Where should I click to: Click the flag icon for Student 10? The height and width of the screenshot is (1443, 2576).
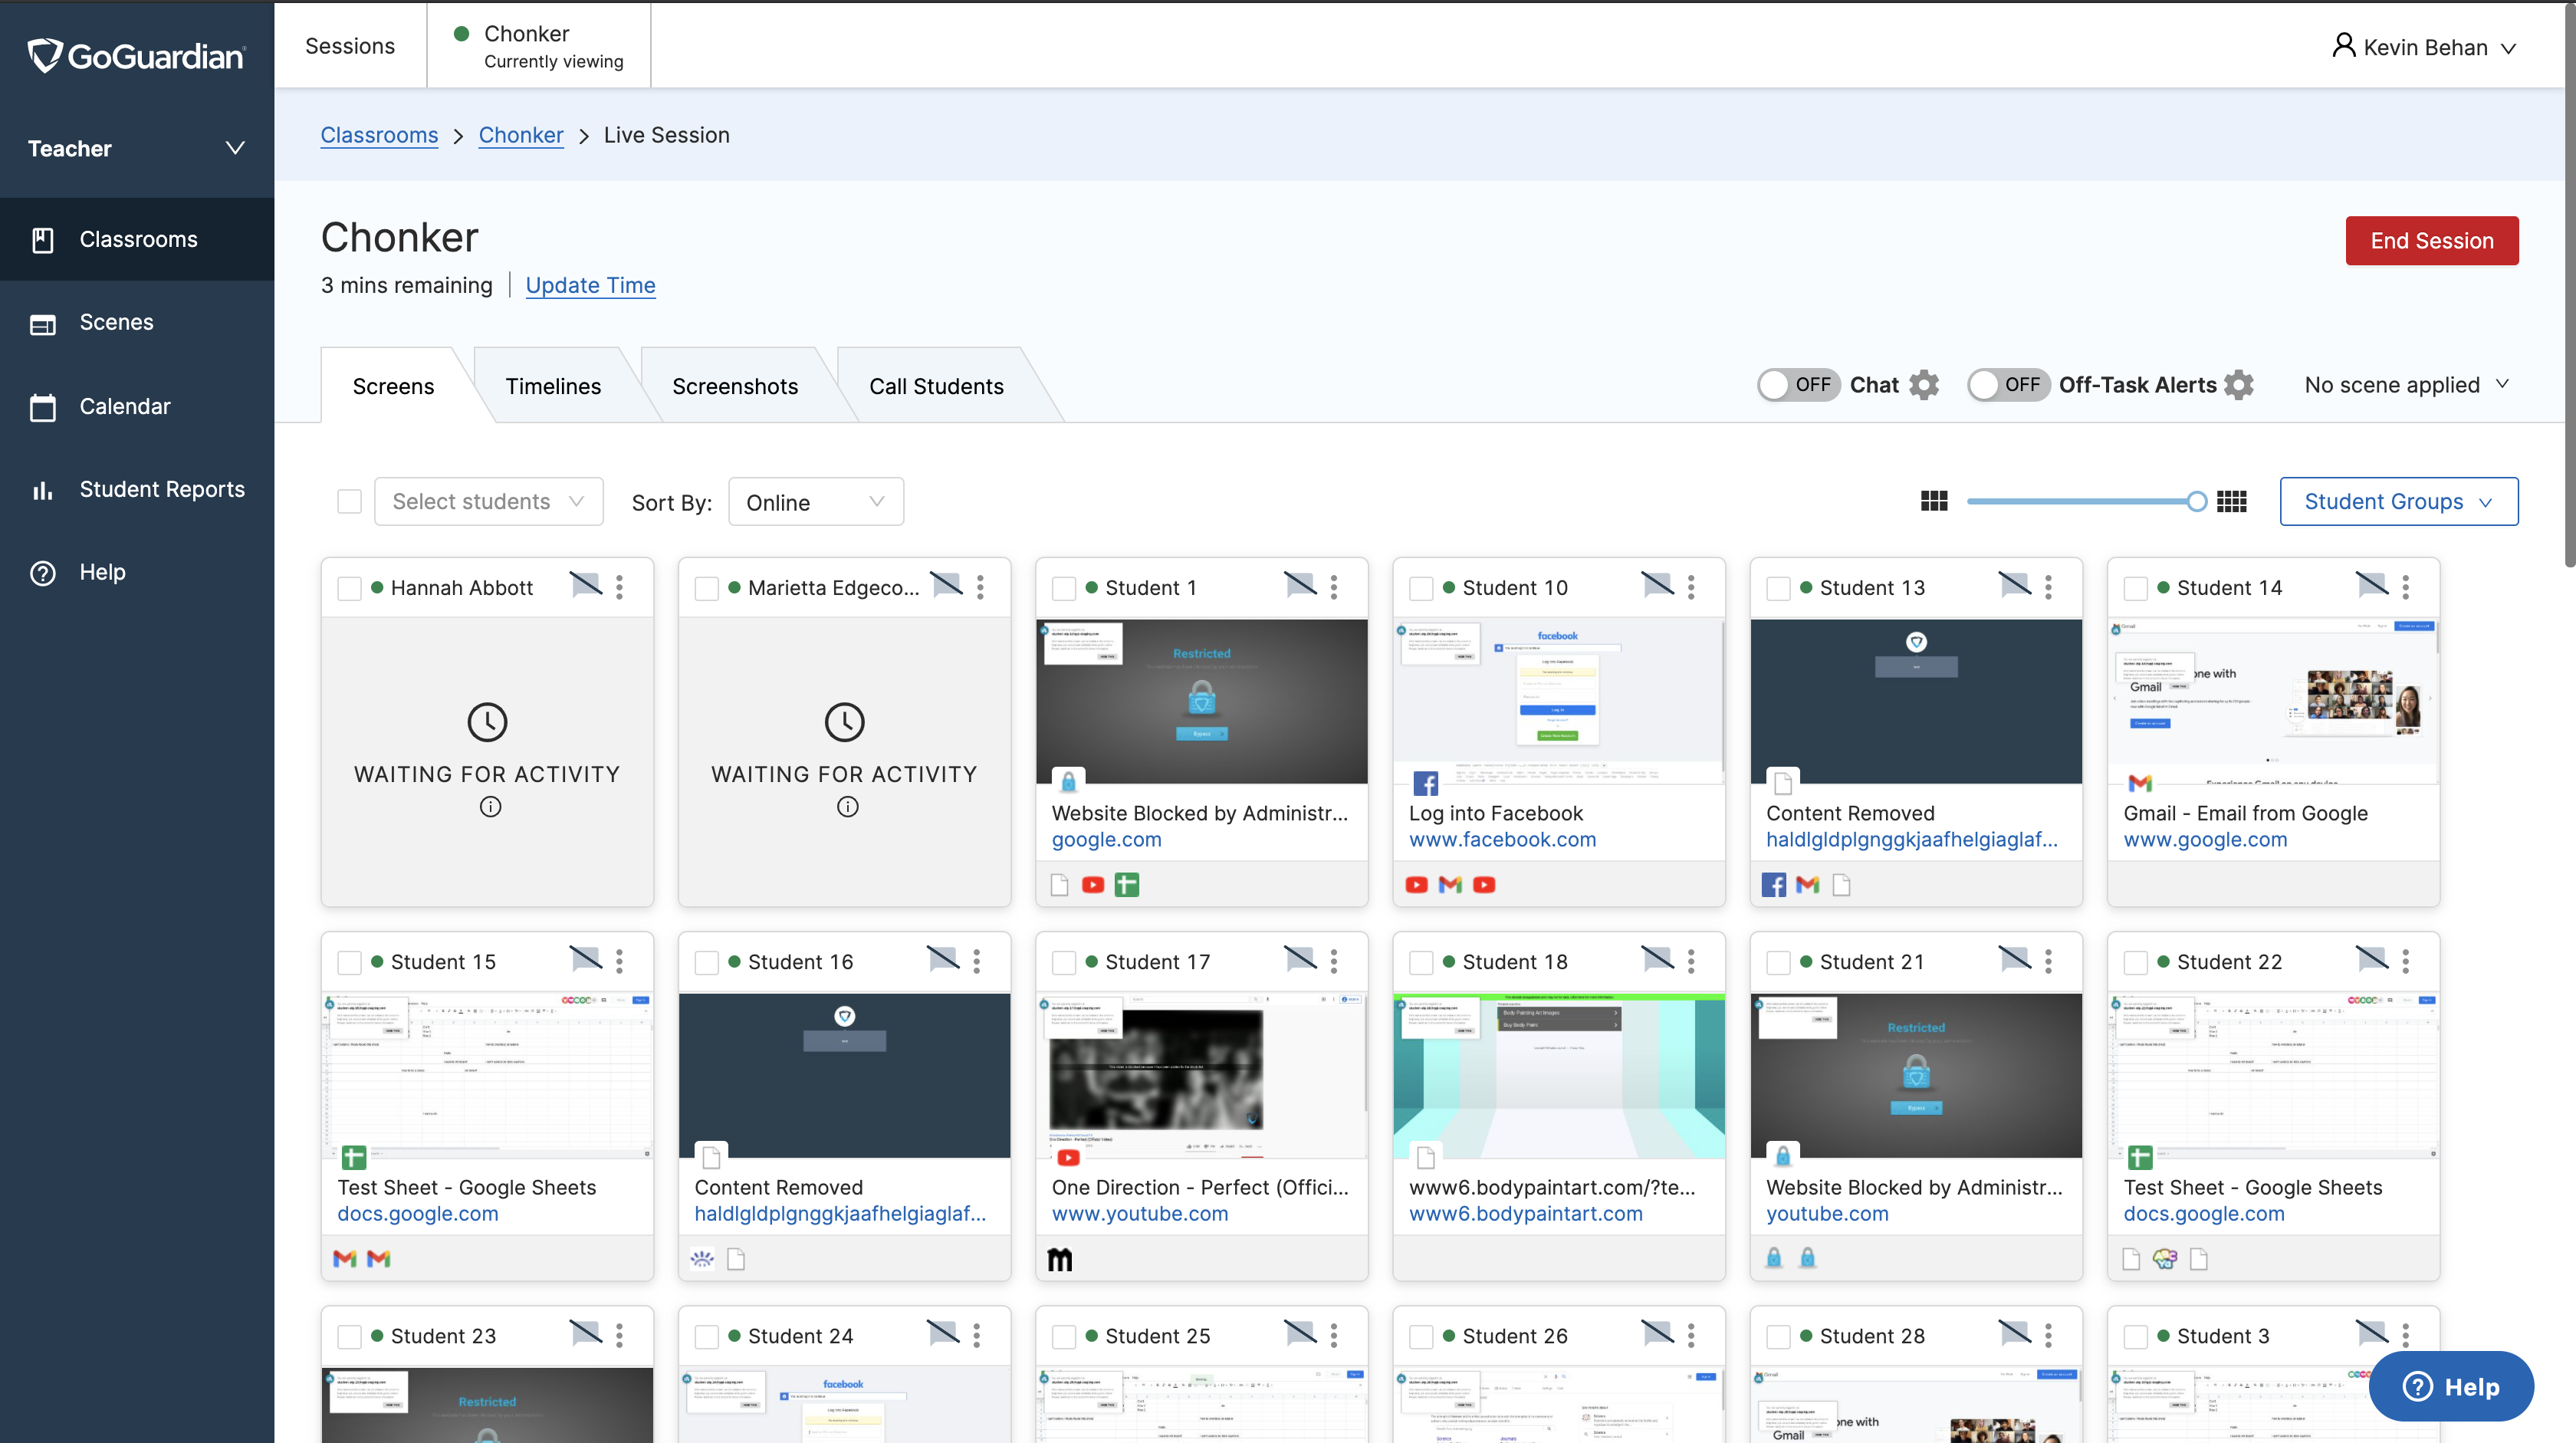click(x=1656, y=585)
